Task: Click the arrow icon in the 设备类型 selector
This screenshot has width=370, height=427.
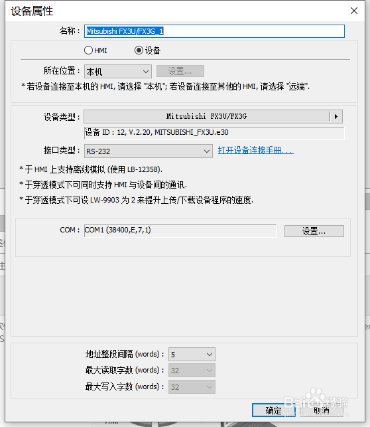Action: (336, 117)
